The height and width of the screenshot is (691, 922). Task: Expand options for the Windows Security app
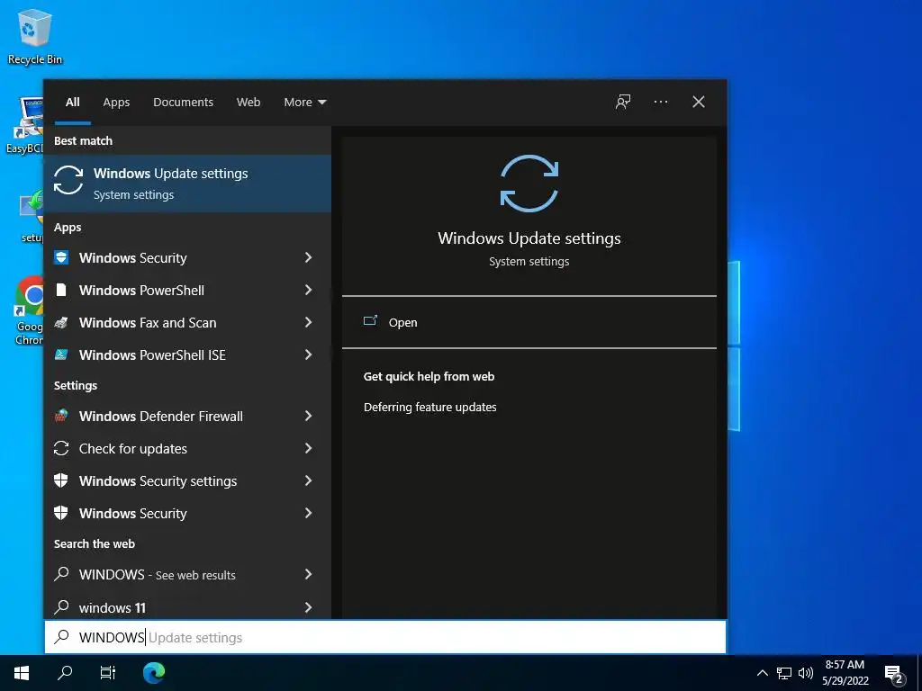308,257
